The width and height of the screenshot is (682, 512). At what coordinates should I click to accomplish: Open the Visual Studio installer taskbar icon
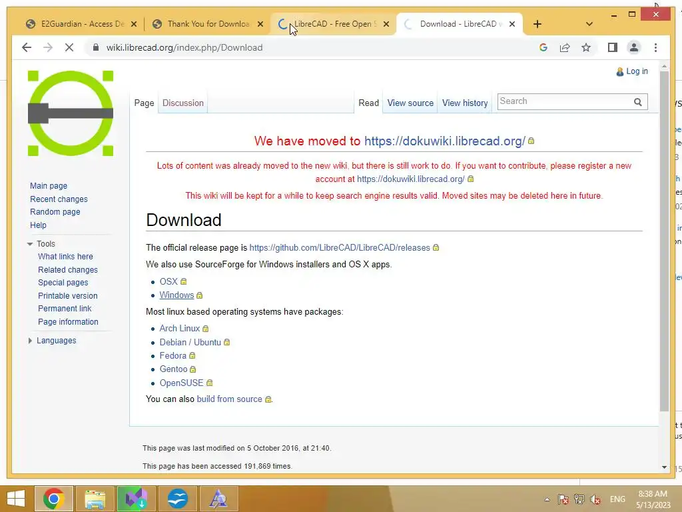[x=136, y=499]
